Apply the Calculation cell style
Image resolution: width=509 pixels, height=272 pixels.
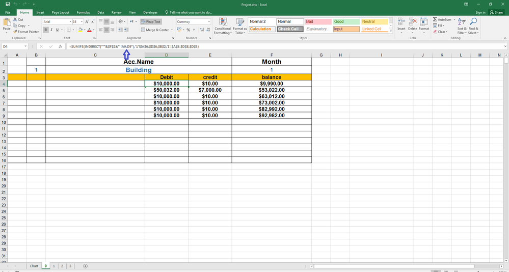click(x=262, y=29)
